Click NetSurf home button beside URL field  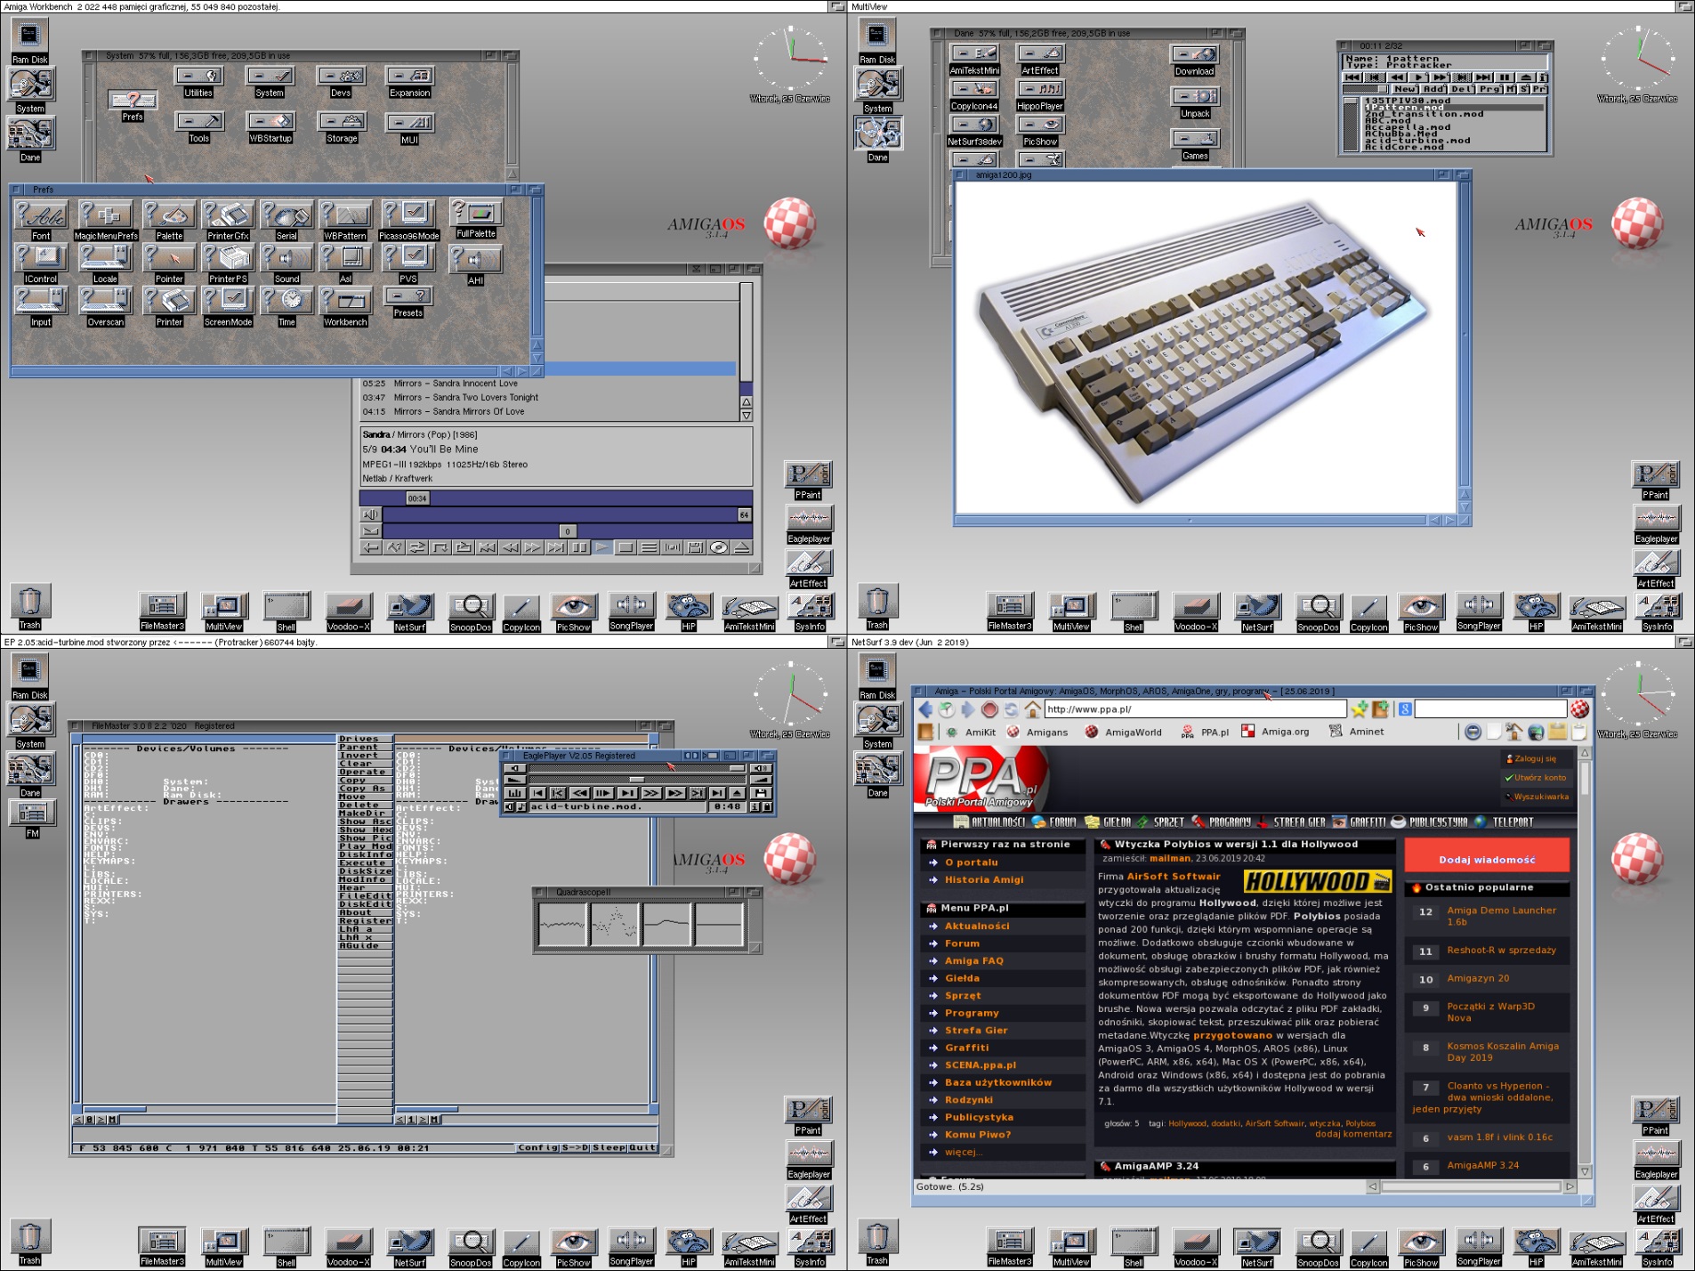coord(1032,709)
